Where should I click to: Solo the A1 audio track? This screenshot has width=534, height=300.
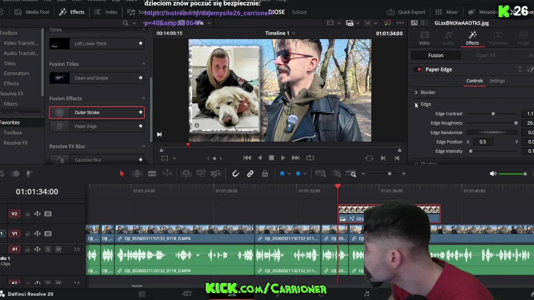[48, 249]
